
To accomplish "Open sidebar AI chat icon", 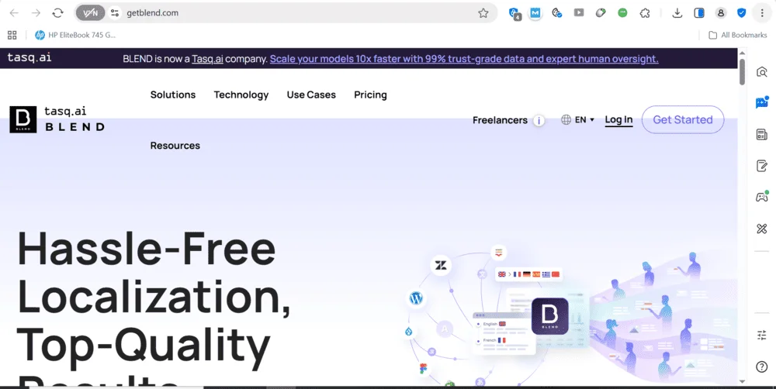I will [762, 102].
